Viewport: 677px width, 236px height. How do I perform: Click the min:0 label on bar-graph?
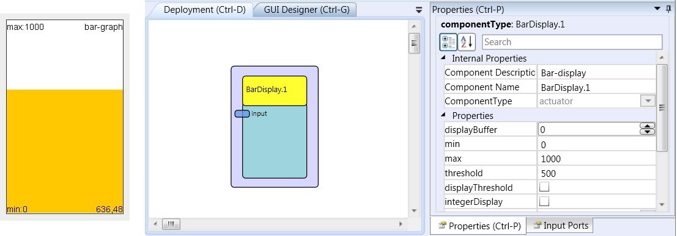(x=17, y=210)
